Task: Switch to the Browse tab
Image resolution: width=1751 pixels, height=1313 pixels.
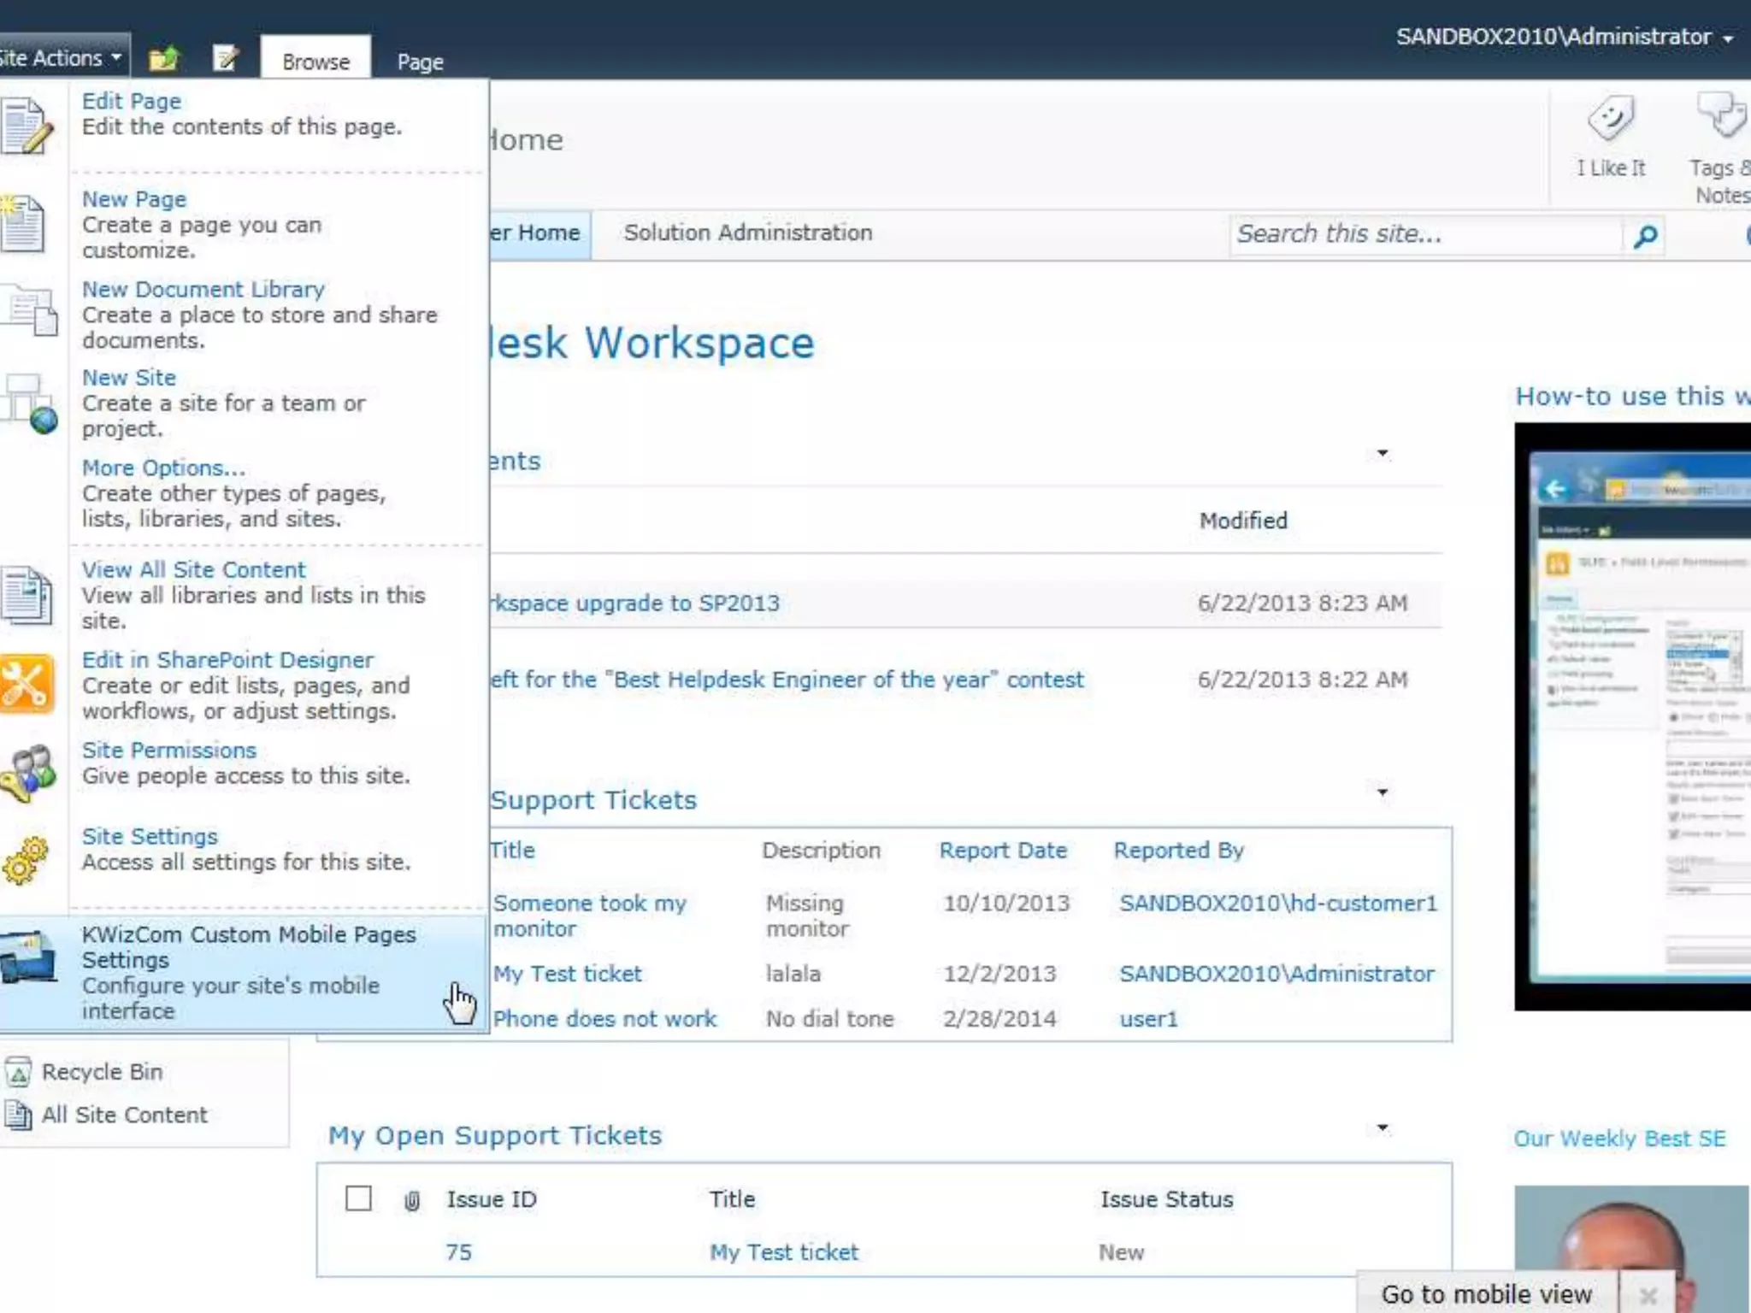Action: point(315,62)
